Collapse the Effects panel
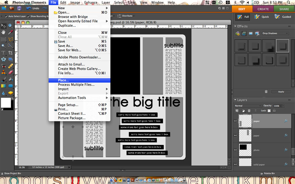The width and height of the screenshot is (295, 184). tap(235, 26)
